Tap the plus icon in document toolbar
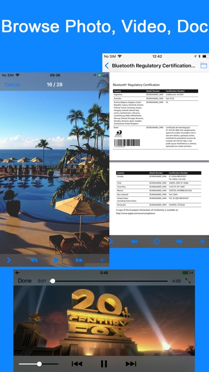Image resolution: width=209 pixels, height=372 pixels. 202,242
